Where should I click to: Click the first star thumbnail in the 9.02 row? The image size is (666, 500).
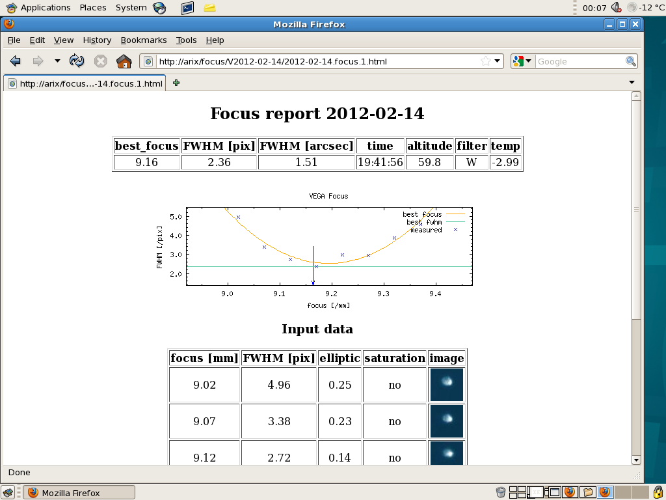pyautogui.click(x=446, y=385)
